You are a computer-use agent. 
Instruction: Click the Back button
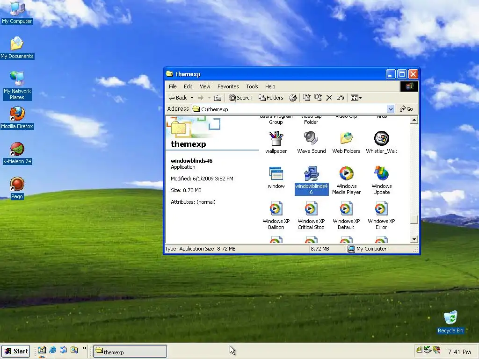pos(178,98)
